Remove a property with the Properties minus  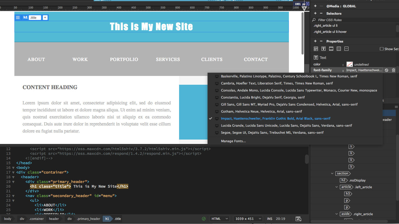321,41
